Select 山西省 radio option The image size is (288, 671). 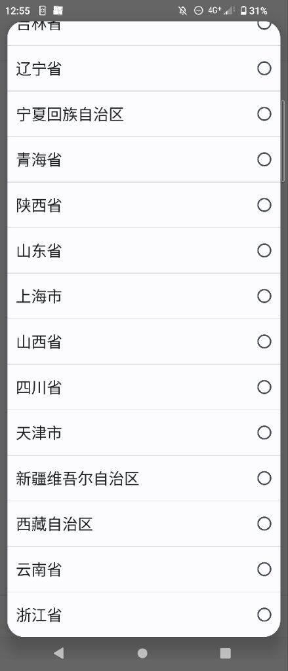pos(264,341)
